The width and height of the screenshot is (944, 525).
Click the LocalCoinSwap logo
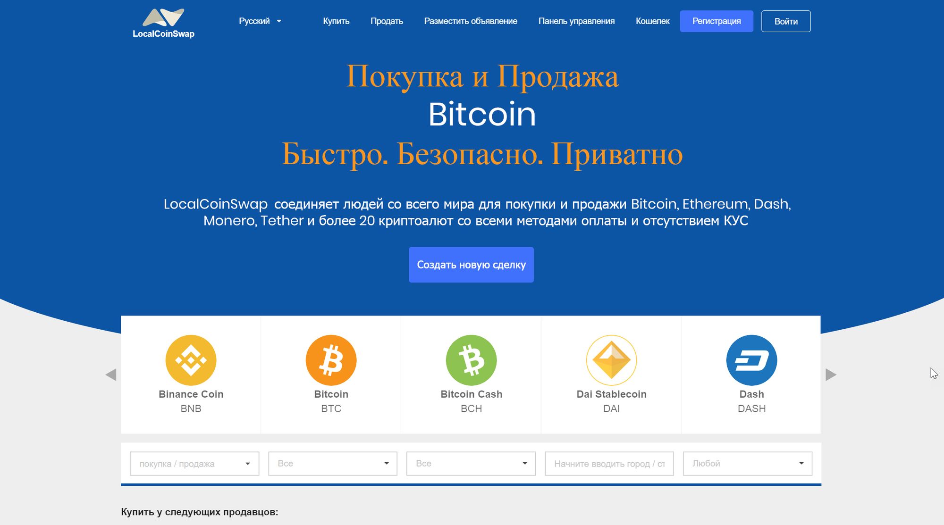tap(163, 23)
